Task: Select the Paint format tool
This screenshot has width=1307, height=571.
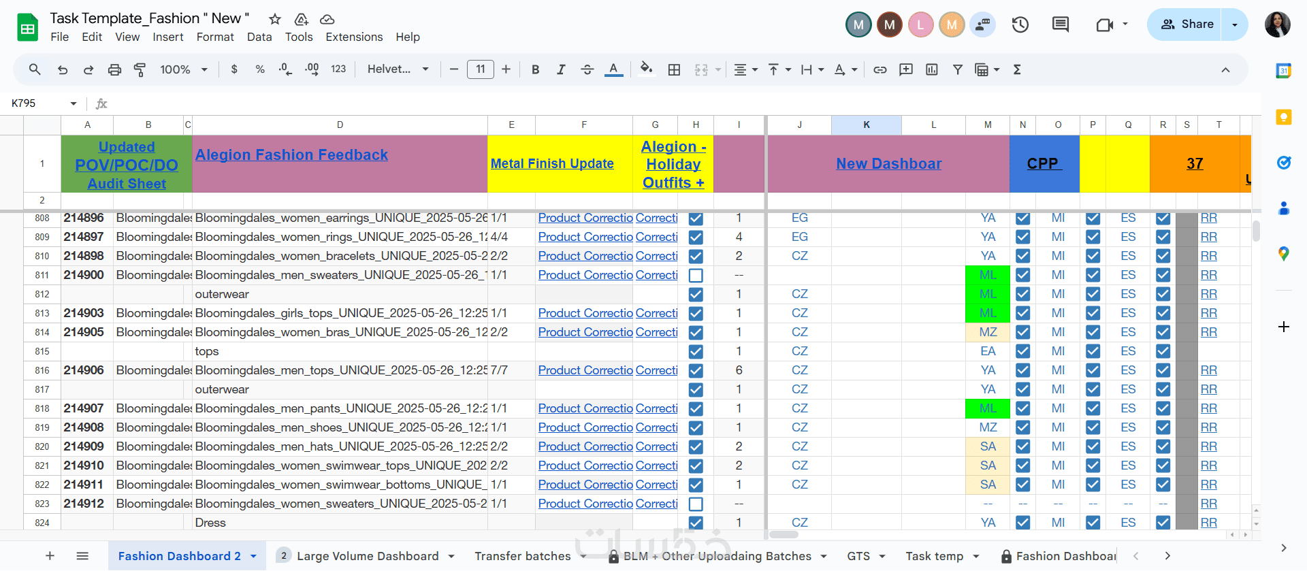Action: click(140, 69)
